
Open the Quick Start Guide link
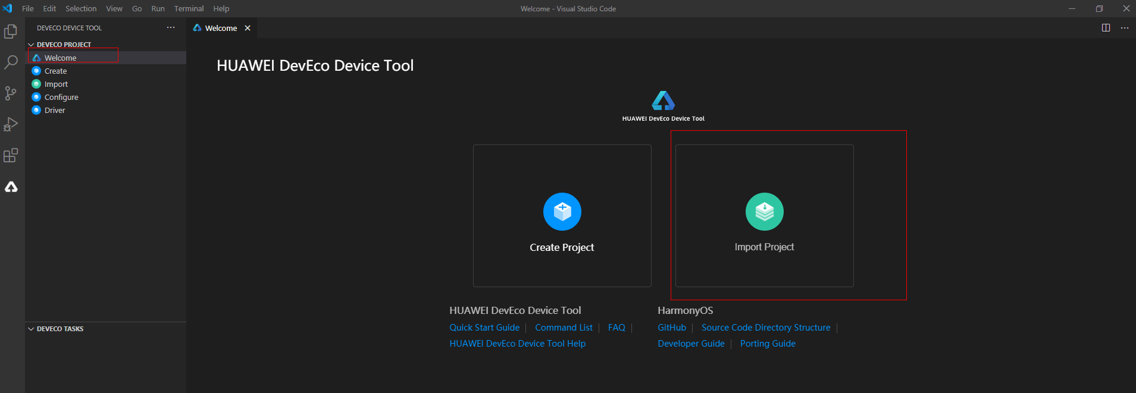pos(484,328)
